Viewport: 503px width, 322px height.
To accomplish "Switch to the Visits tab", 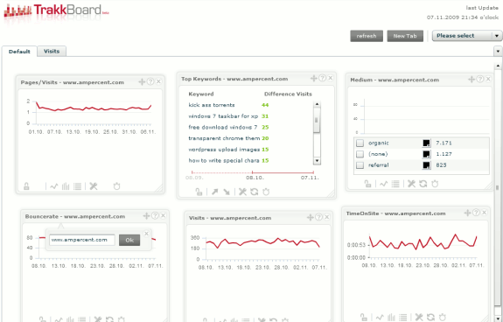I will [52, 51].
